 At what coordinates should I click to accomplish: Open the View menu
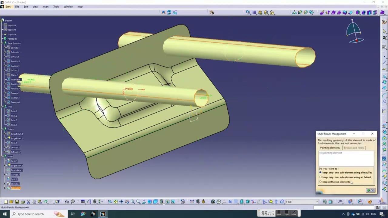[x=35, y=7]
